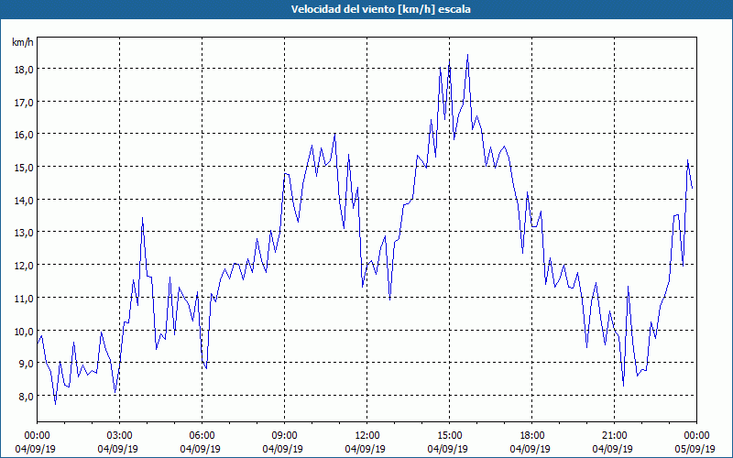Click the 04/09/19 date under 12:00
733x458 pixels.
[365, 449]
